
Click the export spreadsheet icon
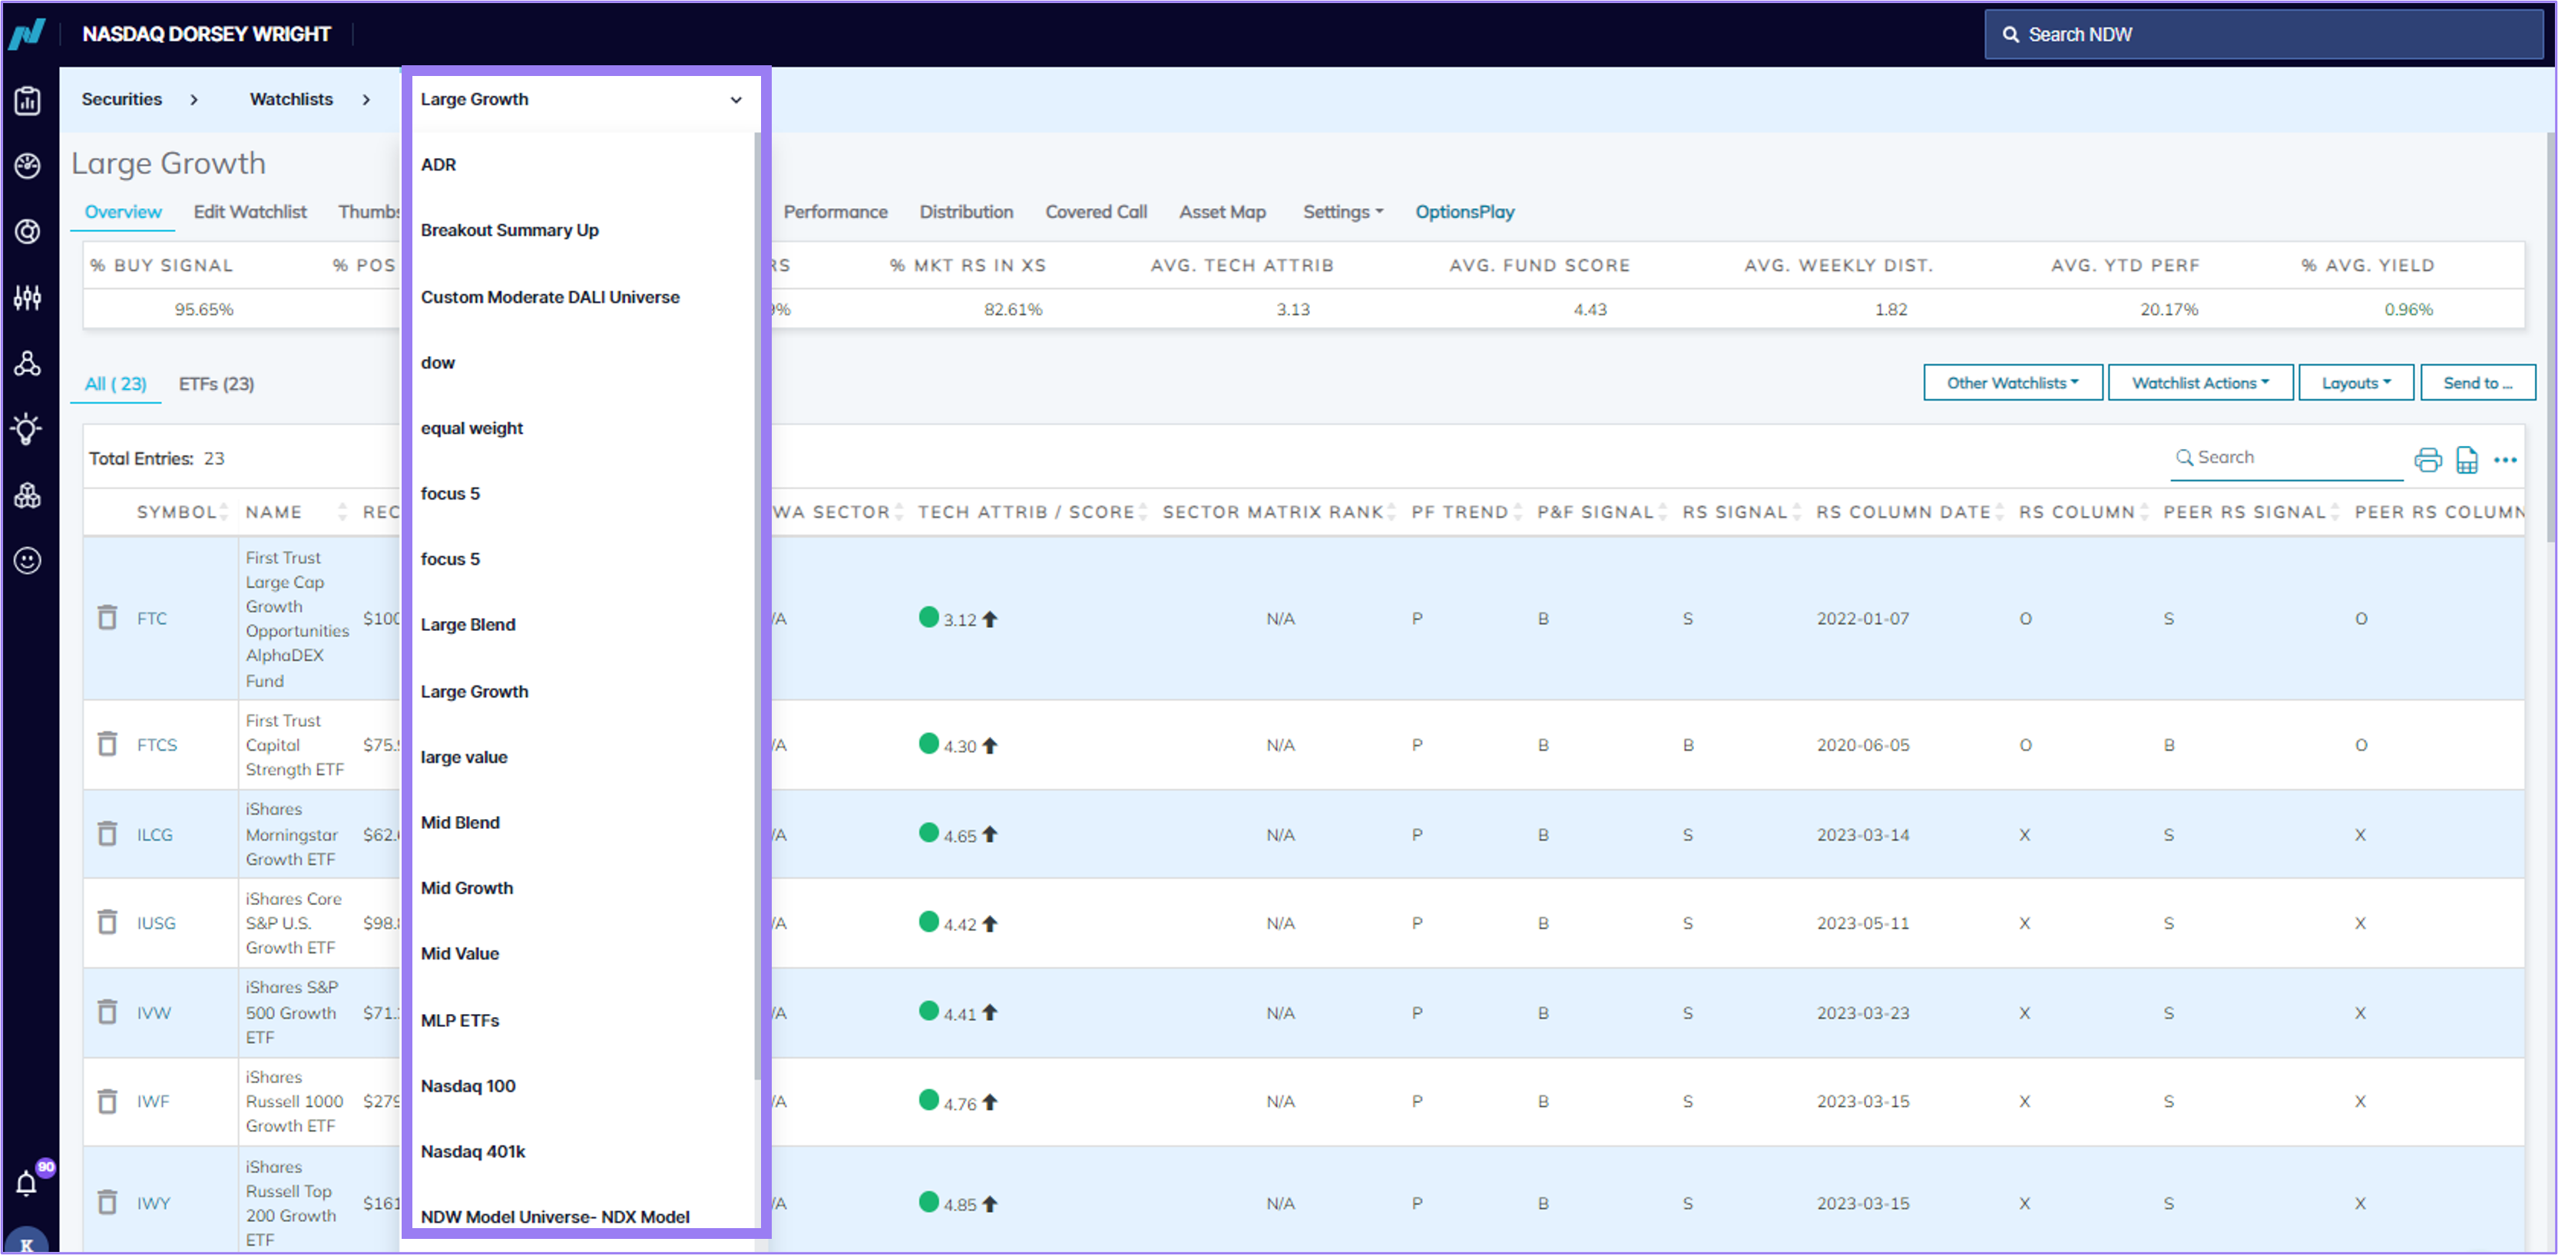(2467, 460)
